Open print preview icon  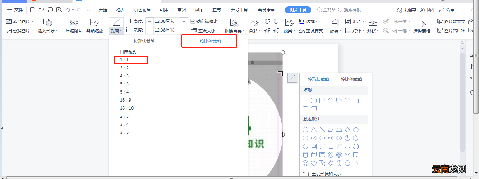point(59,10)
